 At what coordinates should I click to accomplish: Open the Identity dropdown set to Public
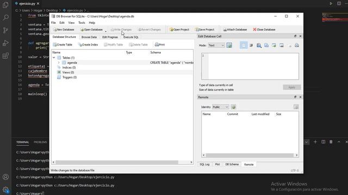tap(220, 107)
